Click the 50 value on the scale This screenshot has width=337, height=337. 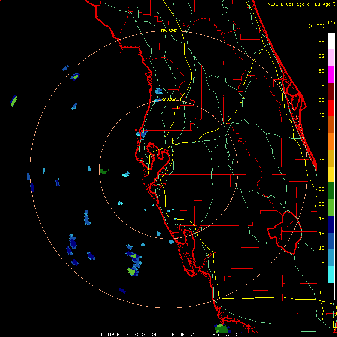click(322, 100)
